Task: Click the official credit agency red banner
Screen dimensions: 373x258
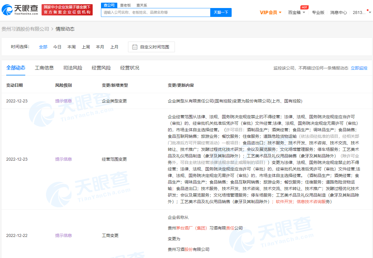Action: point(67,10)
